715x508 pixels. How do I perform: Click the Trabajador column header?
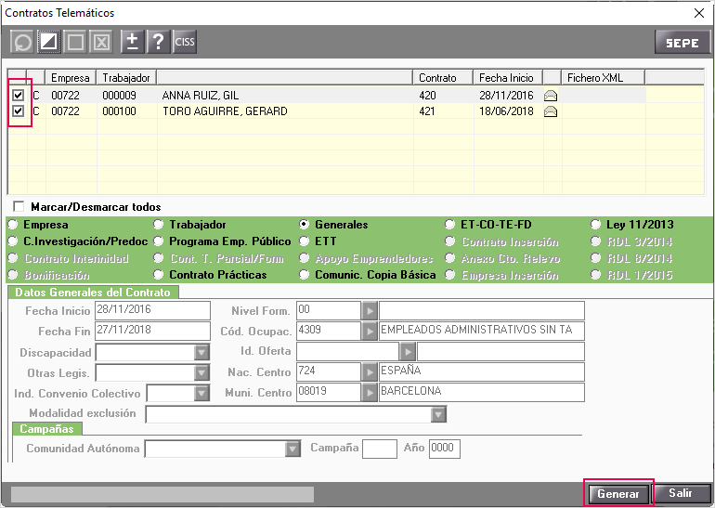tap(126, 77)
